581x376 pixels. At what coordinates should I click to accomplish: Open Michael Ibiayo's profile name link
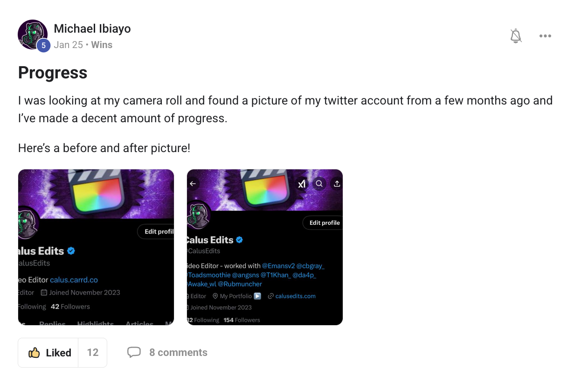pos(92,28)
